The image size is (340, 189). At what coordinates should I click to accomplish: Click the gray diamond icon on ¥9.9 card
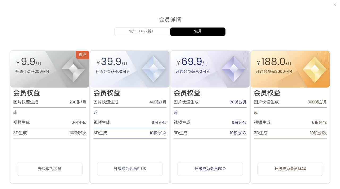[73, 69]
